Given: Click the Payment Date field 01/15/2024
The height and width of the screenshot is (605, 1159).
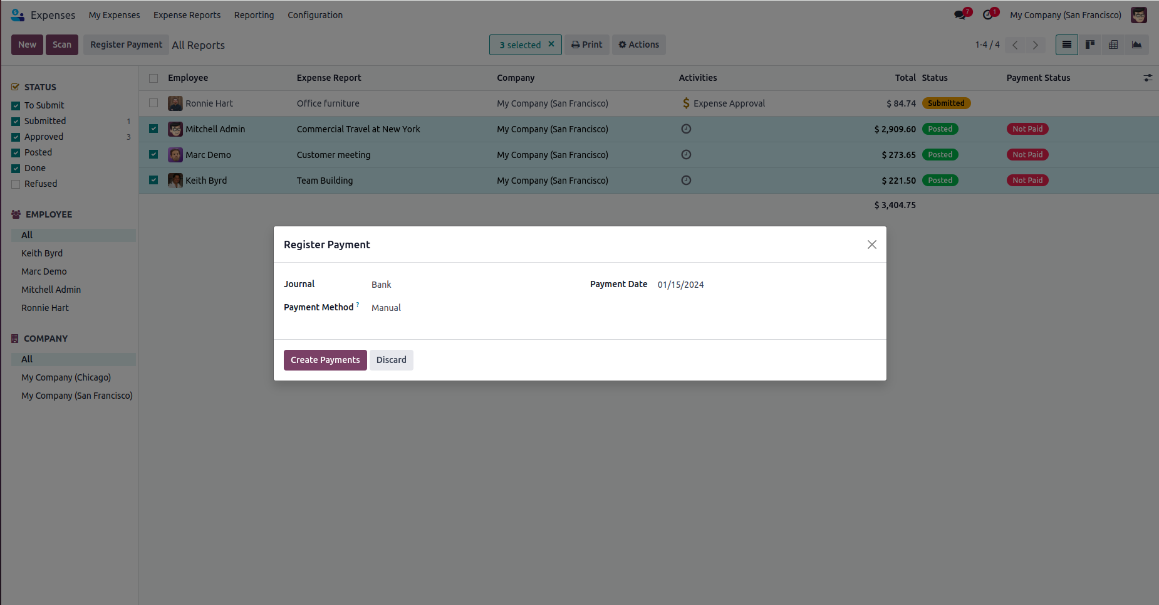Looking at the screenshot, I should click(681, 285).
